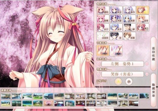Pick the pink-haired character in the second row
The width and height of the screenshot is (158, 111).
tap(103, 19)
